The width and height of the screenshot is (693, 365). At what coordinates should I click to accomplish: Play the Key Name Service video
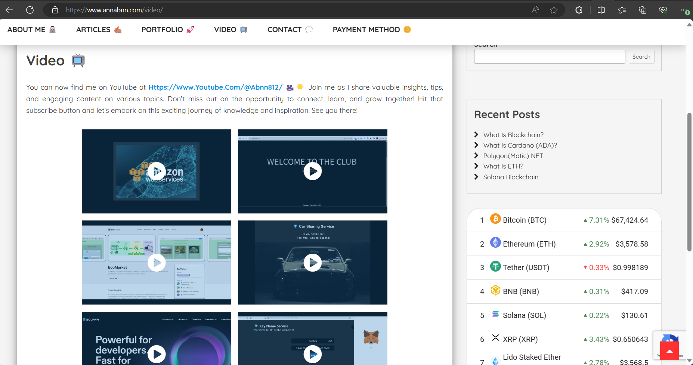(x=313, y=353)
